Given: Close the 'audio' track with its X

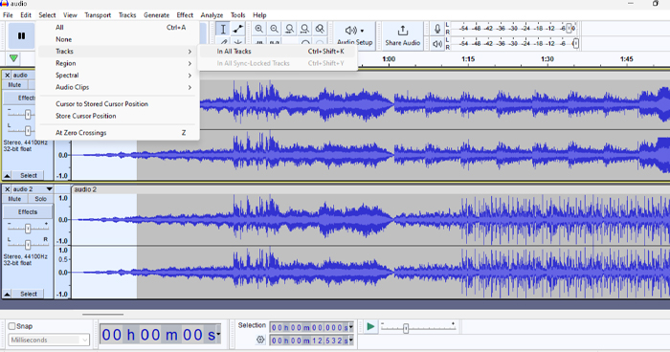Looking at the screenshot, I should point(7,76).
